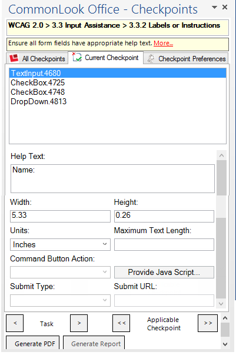Click the properties panel scroll down arrow

[x=221, y=304]
